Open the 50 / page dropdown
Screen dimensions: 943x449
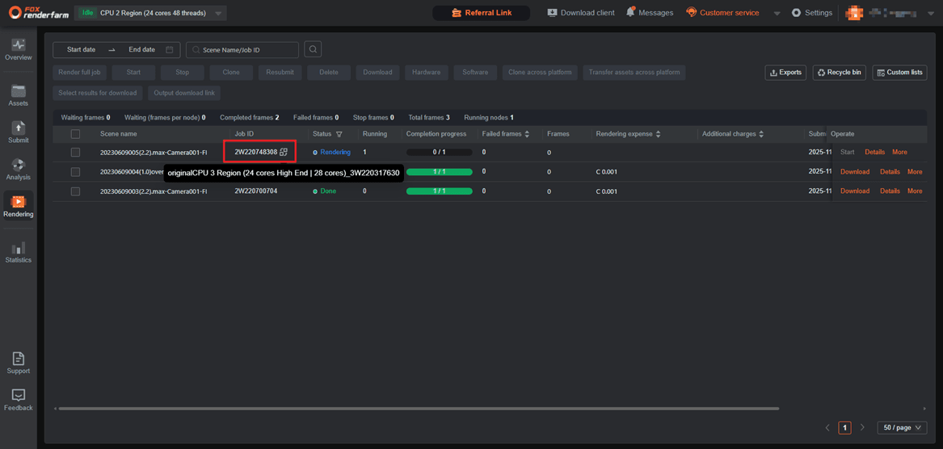902,428
